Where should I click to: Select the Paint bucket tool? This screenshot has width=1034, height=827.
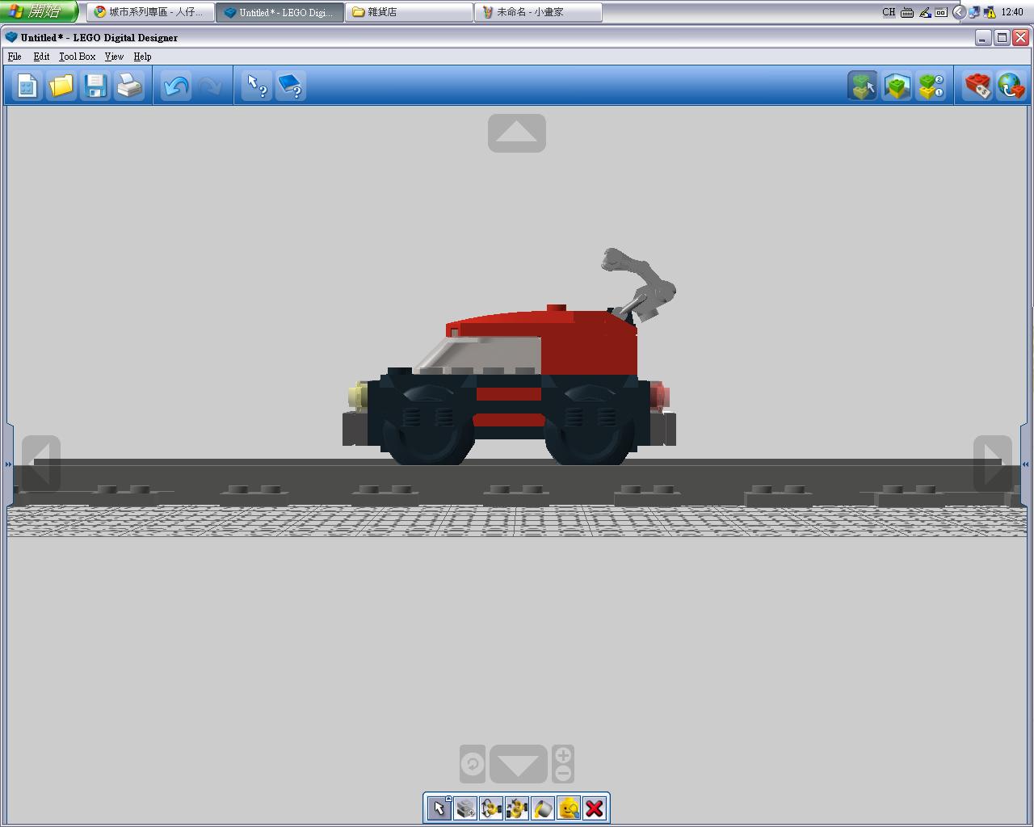(x=542, y=808)
